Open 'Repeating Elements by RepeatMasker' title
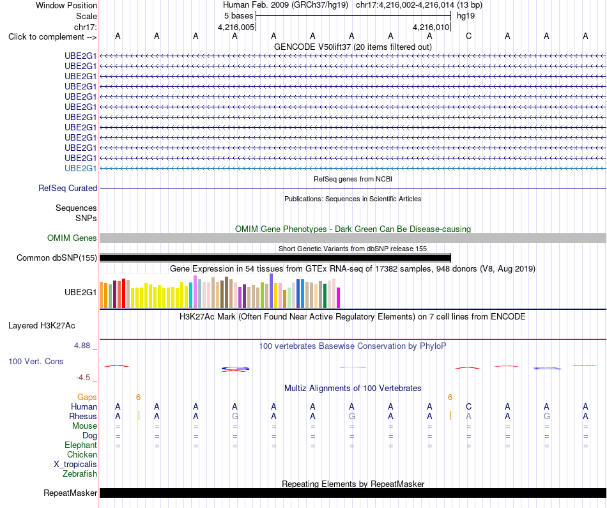This screenshot has height=508, width=607. click(353, 484)
